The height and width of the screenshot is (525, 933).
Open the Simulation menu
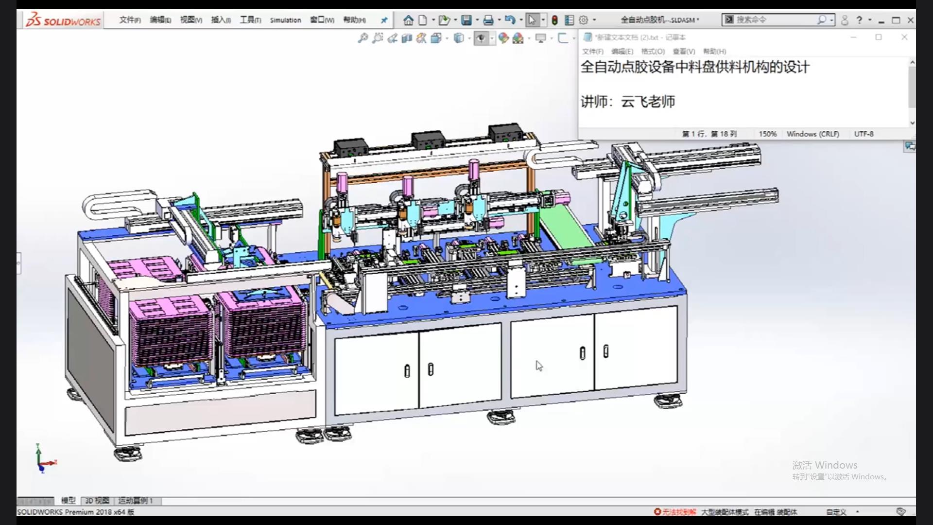tap(285, 20)
